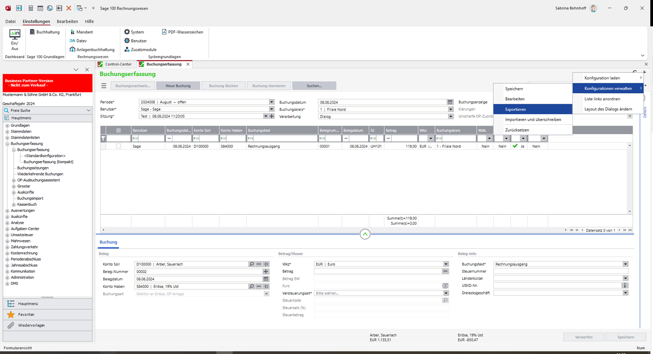Expand the Auswertungen tree node
This screenshot has width=653, height=354.
click(x=7, y=211)
